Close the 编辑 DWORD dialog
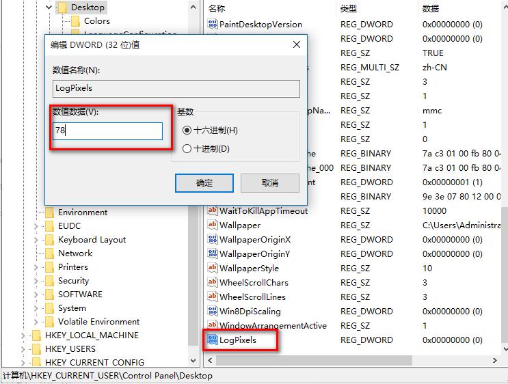 pos(297,44)
